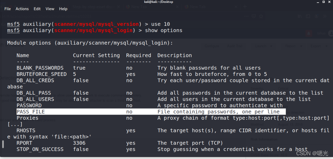Click the 'msf5' prompt on the 'use 10' line
This screenshot has width=333, height=159.
click(x=13, y=24)
